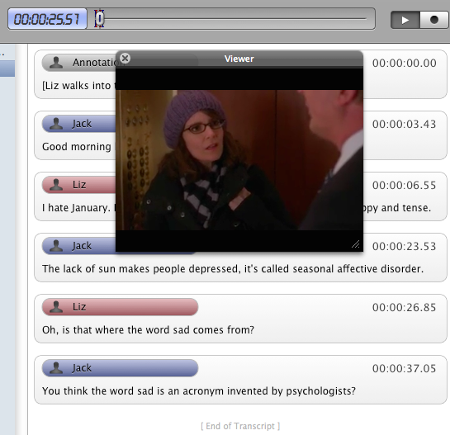Click the line about seasonal affective disorder
450x435 pixels.
(233, 269)
